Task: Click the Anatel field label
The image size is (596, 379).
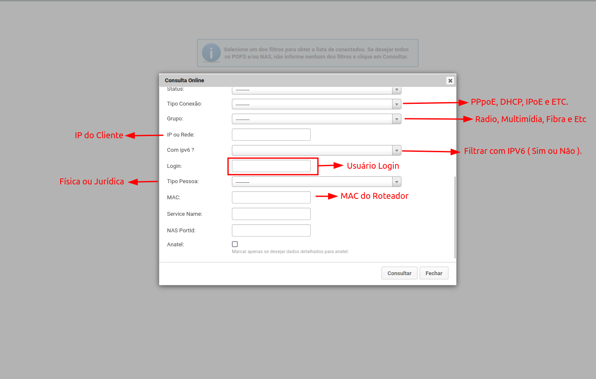Action: click(x=175, y=245)
